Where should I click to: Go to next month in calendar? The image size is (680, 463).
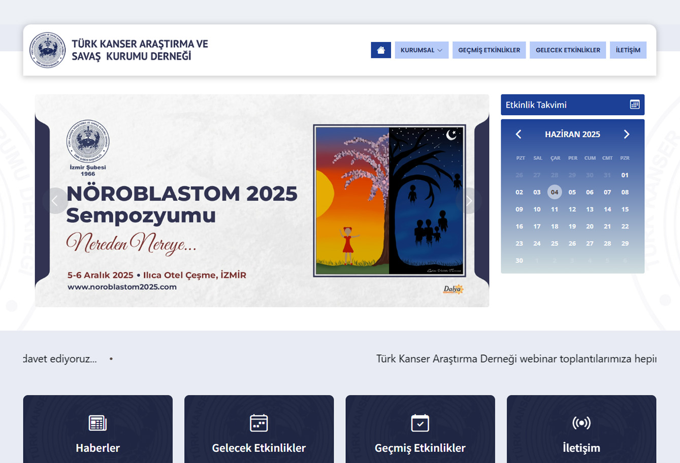tap(626, 134)
